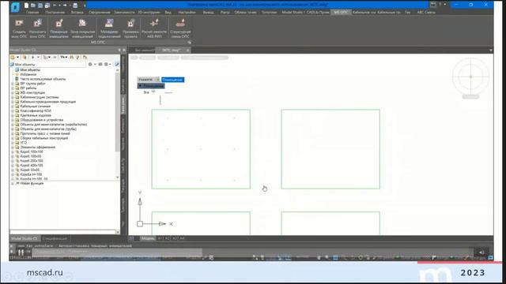Open the Вставка ribbon tab
The width and height of the screenshot is (506, 284).
(77, 13)
